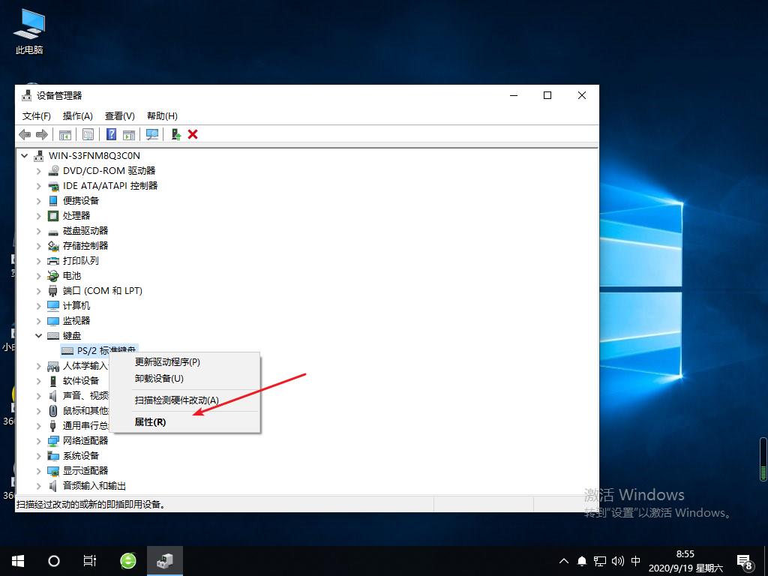This screenshot has height=576, width=768.
Task: Open the 查看 menu
Action: [118, 115]
